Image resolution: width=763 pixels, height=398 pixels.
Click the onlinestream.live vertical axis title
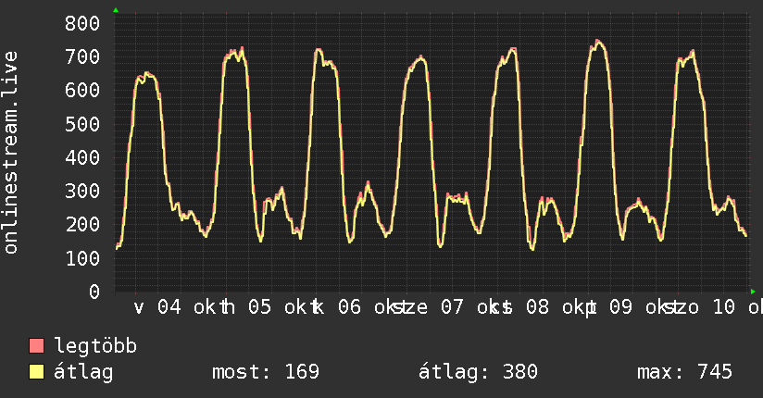pos(11,153)
